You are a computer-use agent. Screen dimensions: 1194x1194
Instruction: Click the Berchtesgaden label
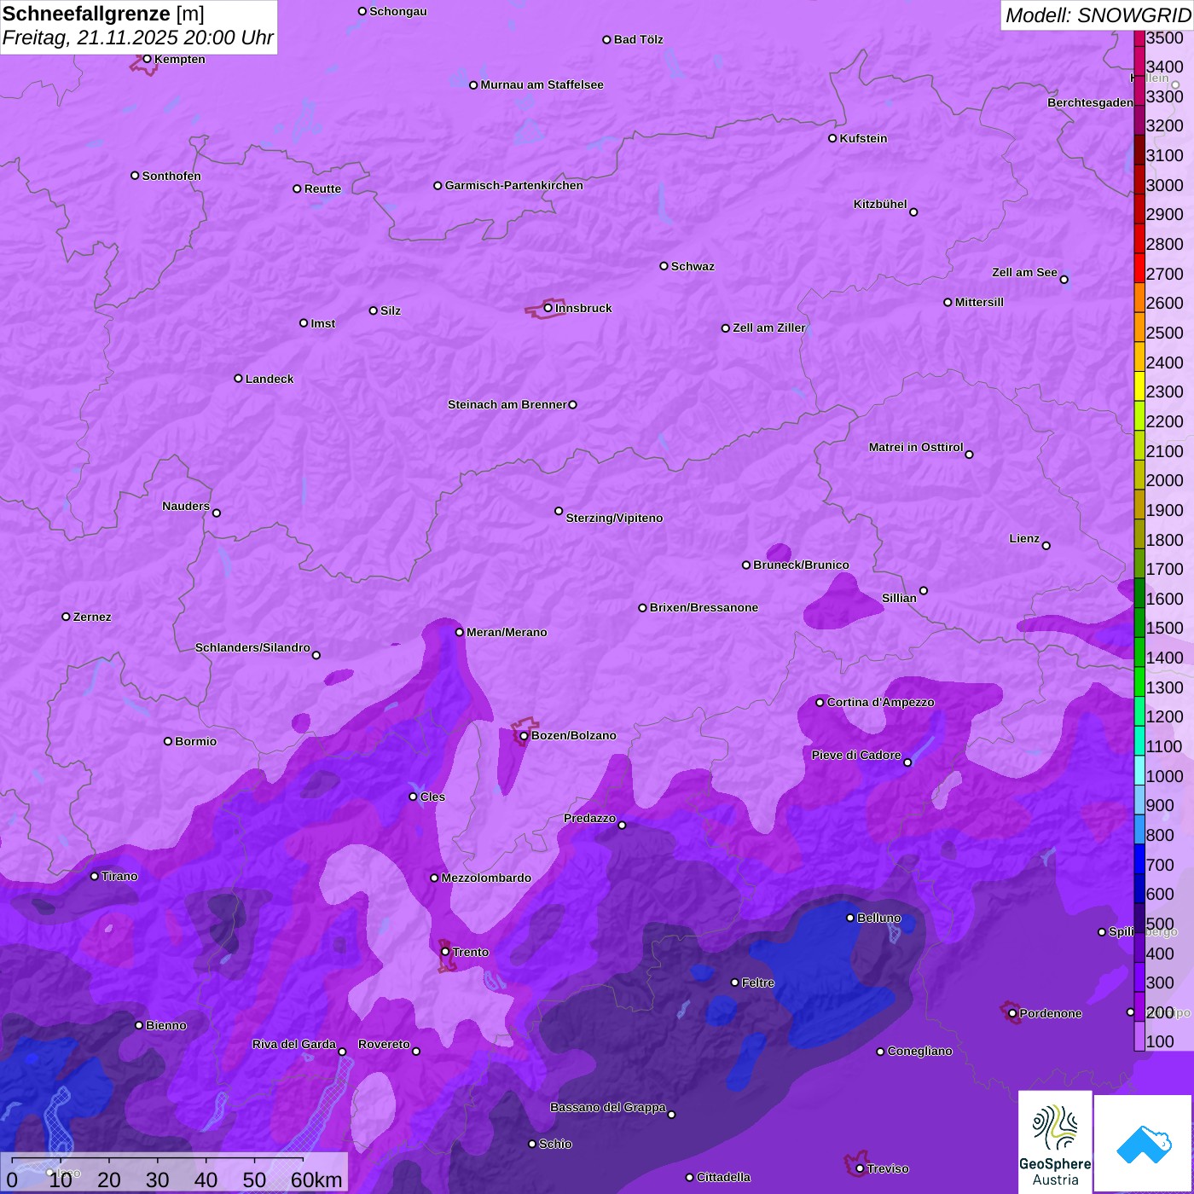click(x=1090, y=102)
